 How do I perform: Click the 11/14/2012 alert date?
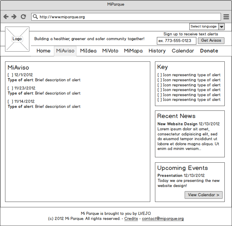pyautogui.click(x=24, y=101)
